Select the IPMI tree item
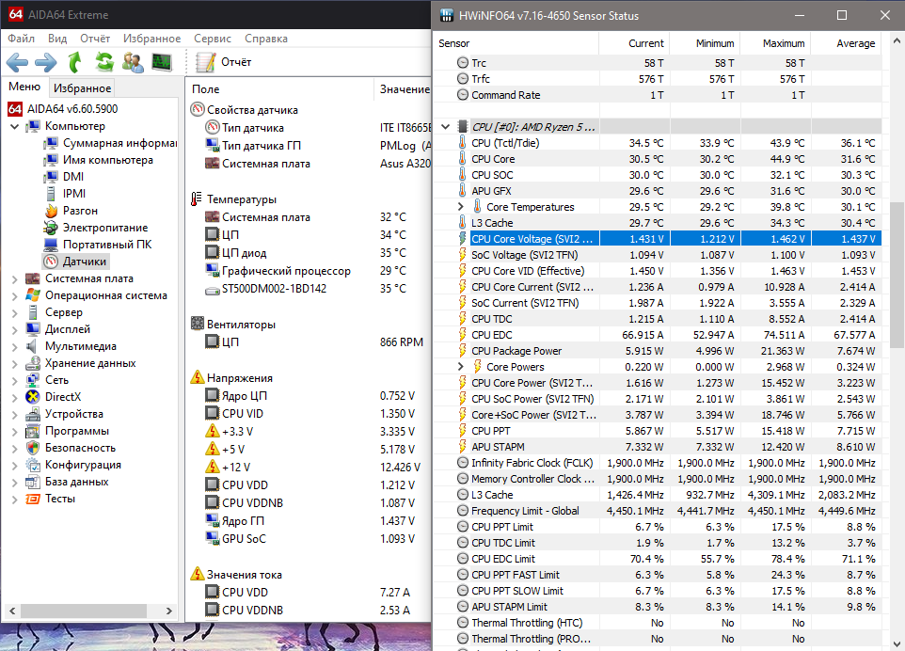The height and width of the screenshot is (651, 905). (65, 194)
